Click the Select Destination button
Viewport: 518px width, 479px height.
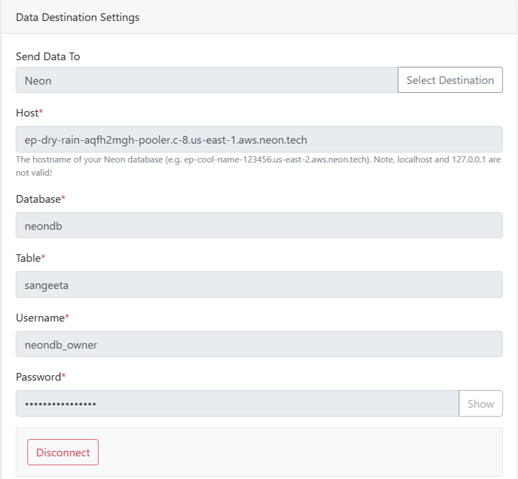coord(450,80)
